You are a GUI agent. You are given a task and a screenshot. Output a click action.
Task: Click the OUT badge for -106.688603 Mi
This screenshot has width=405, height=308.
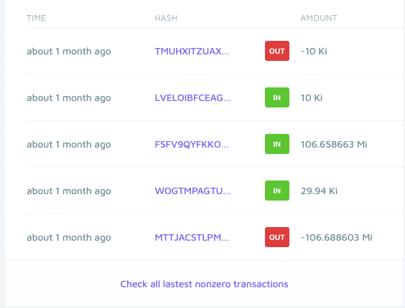(277, 237)
